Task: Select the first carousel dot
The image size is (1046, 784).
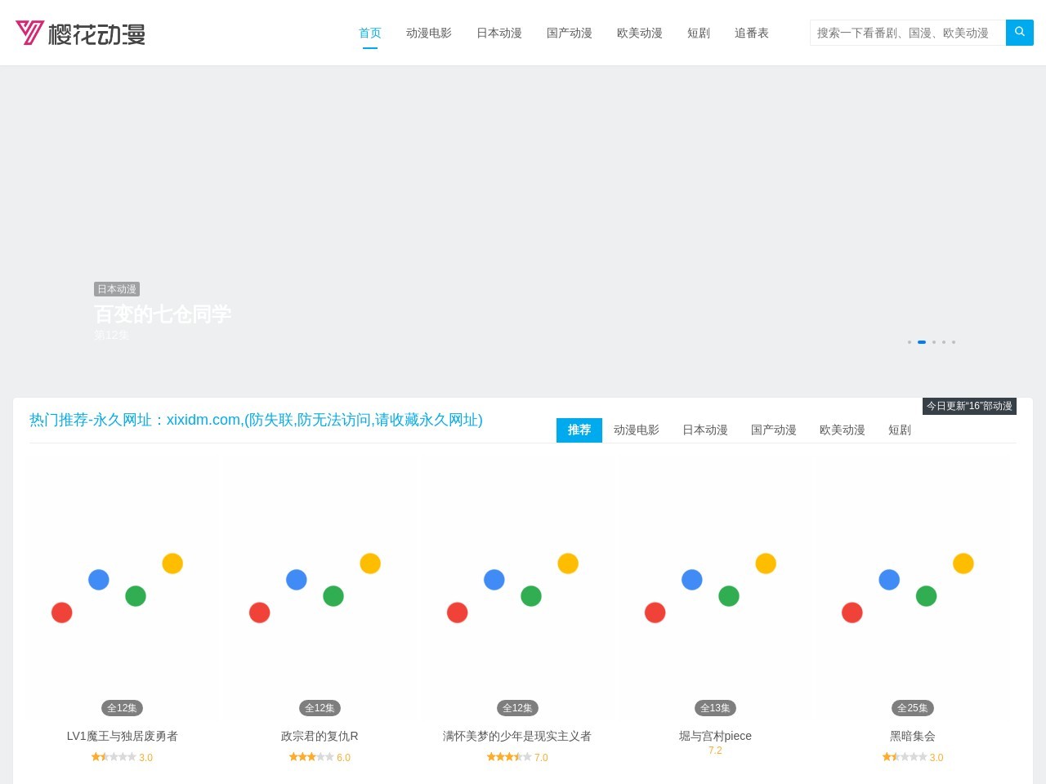Action: click(909, 342)
